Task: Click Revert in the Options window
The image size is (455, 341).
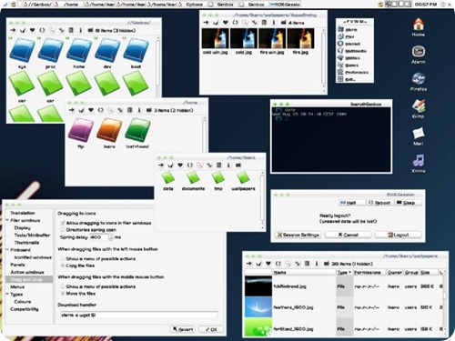Action: [183, 329]
